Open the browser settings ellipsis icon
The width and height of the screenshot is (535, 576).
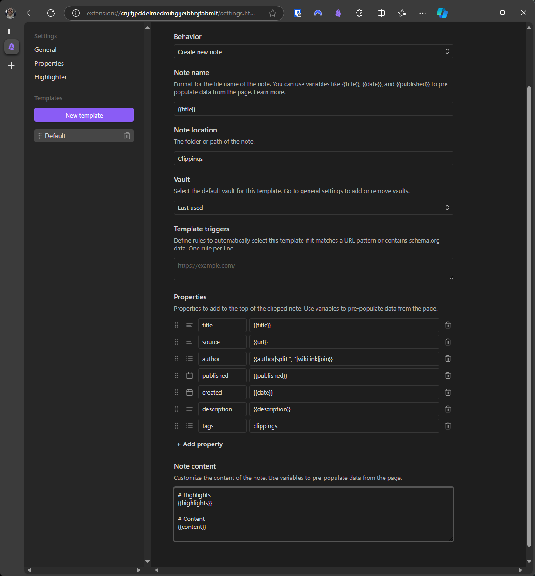(422, 13)
